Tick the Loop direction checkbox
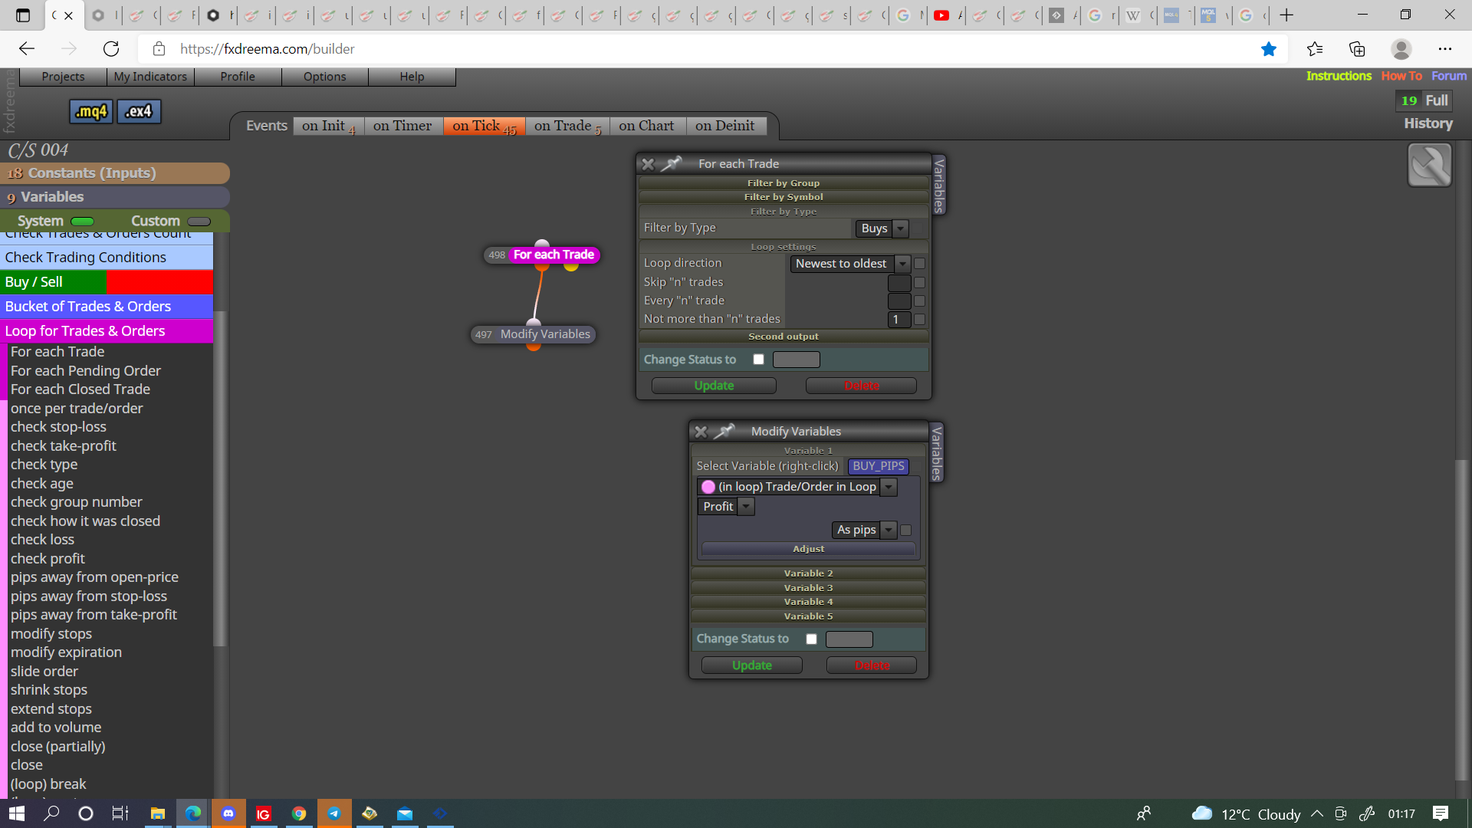The image size is (1472, 828). (x=920, y=264)
